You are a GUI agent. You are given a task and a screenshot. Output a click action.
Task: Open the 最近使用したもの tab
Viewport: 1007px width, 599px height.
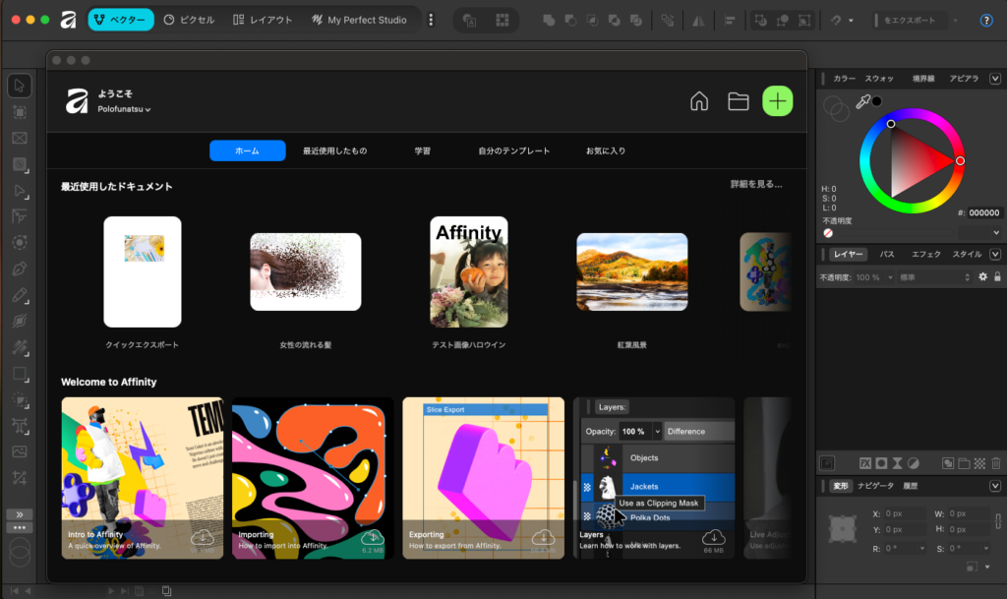point(334,150)
